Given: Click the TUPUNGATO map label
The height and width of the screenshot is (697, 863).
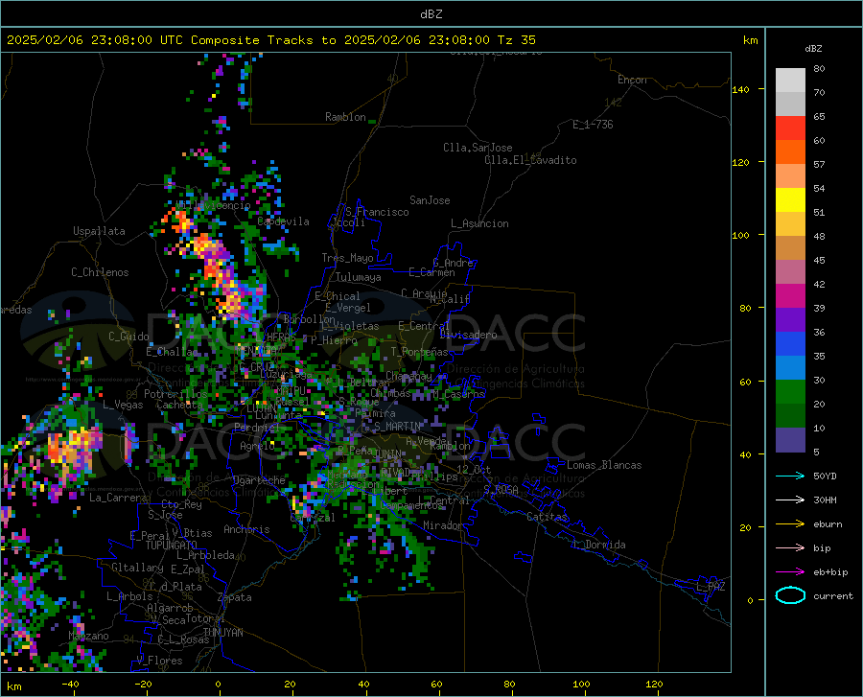Looking at the screenshot, I should click(172, 546).
